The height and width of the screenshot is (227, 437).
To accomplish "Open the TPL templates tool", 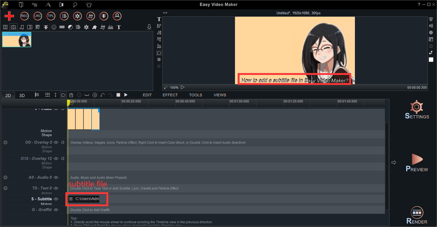I will tap(51, 16).
